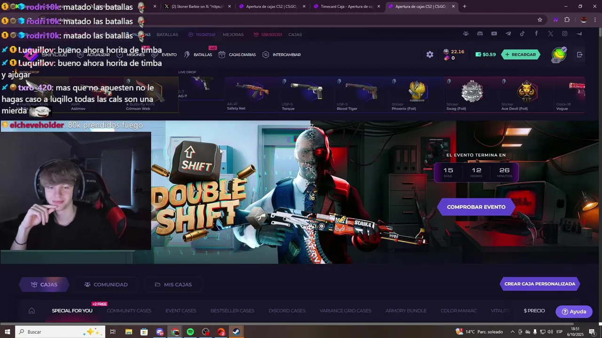Image resolution: width=602 pixels, height=338 pixels.
Task: Click the $0.59 wallet balance
Action: click(x=485, y=54)
